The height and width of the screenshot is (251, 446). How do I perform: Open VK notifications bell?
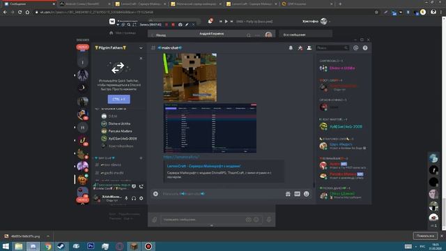tap(210, 22)
